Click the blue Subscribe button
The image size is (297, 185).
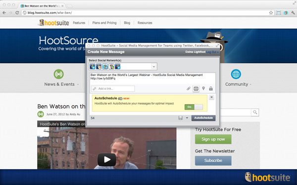pyautogui.click(x=213, y=160)
